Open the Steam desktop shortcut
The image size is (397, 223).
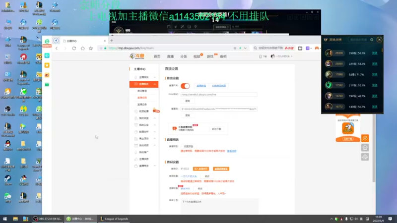click(7, 180)
